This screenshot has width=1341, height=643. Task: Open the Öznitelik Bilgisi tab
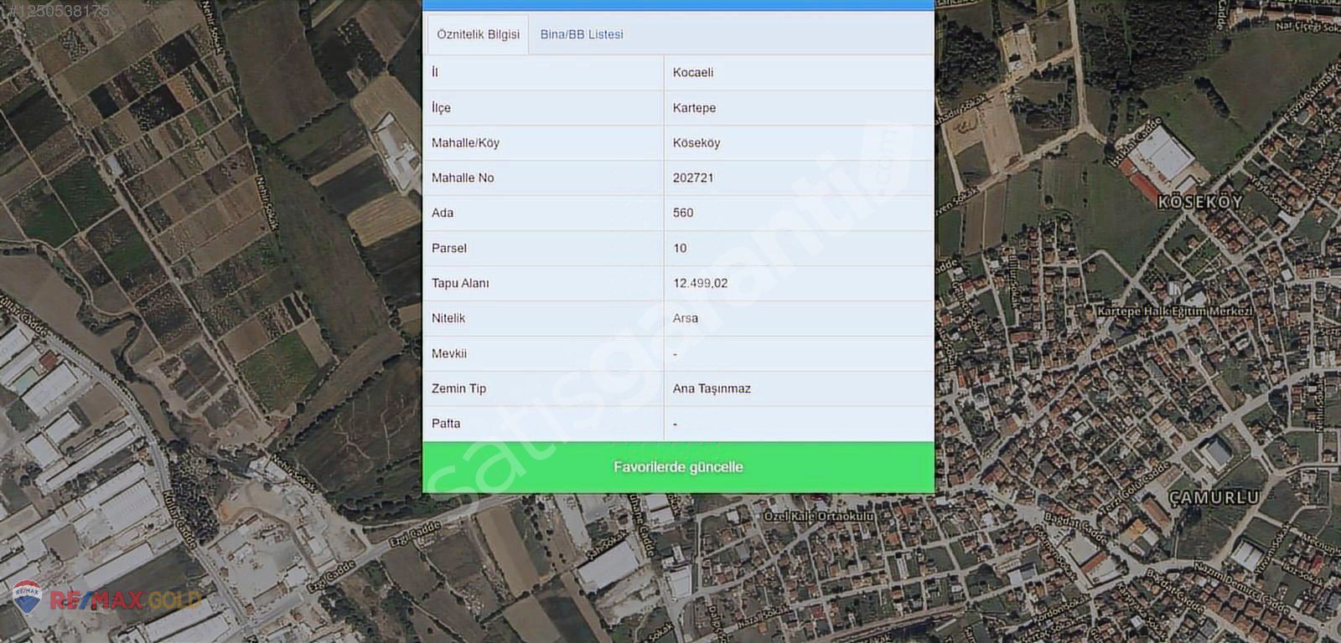[478, 34]
